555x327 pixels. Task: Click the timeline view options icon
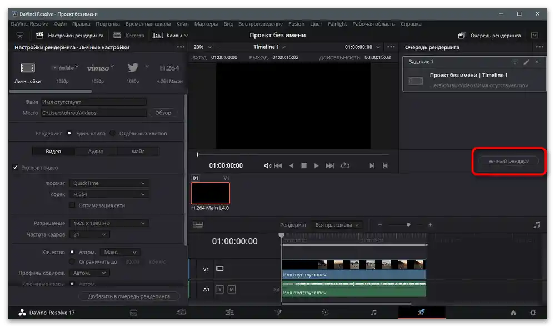pos(198,224)
